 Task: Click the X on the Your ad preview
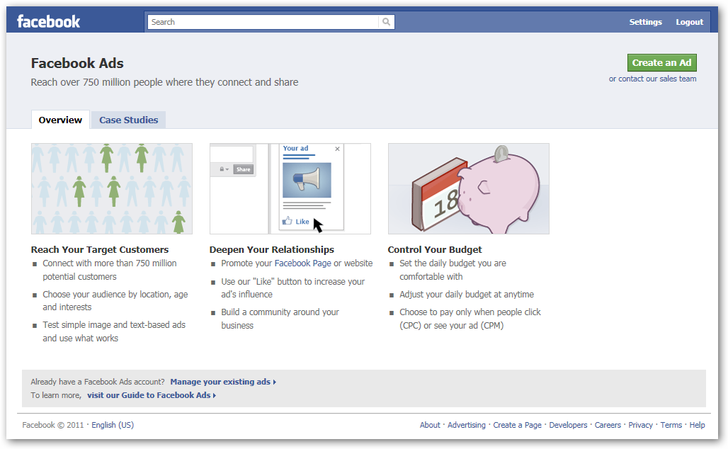tap(338, 149)
